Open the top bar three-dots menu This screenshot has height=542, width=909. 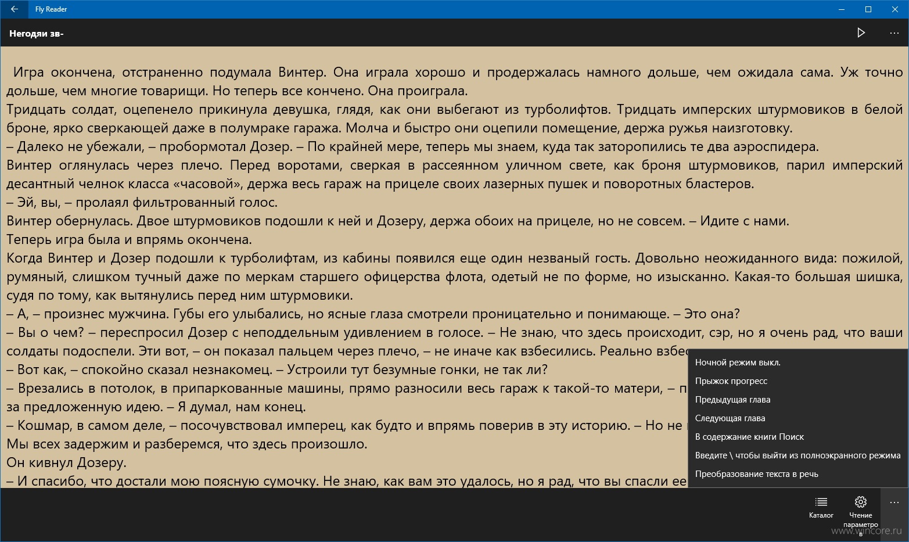(894, 33)
